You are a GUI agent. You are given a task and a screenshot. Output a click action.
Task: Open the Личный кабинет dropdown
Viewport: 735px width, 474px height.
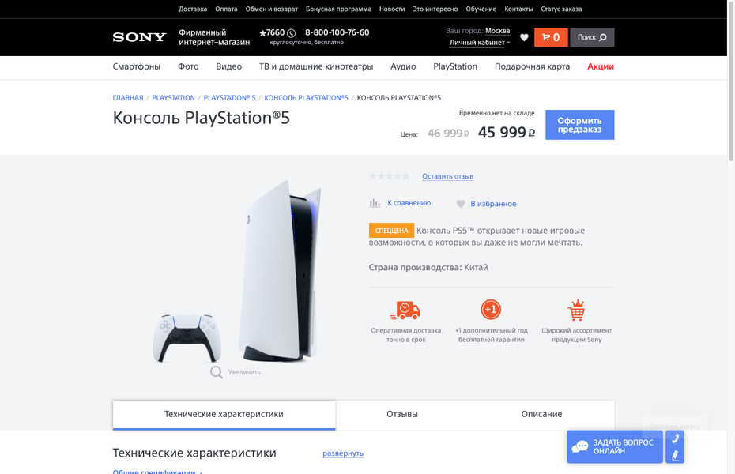point(480,42)
